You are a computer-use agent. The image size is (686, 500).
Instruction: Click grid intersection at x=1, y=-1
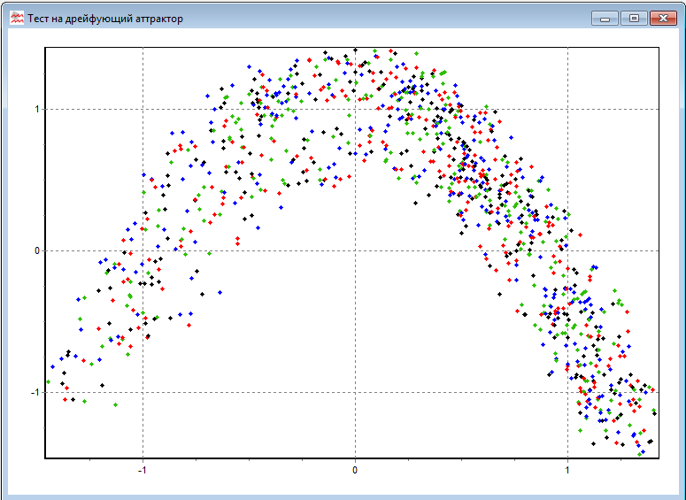point(567,392)
